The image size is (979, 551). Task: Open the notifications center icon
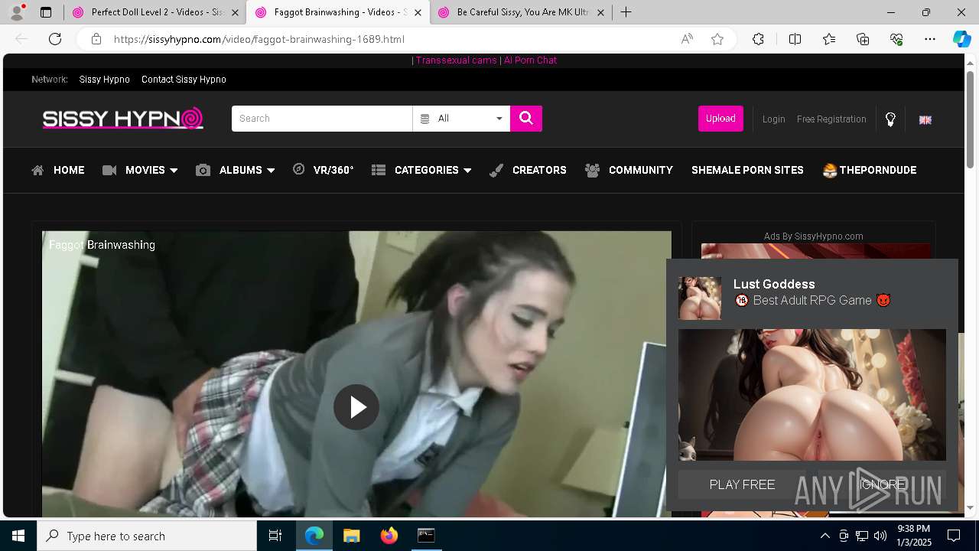click(954, 536)
